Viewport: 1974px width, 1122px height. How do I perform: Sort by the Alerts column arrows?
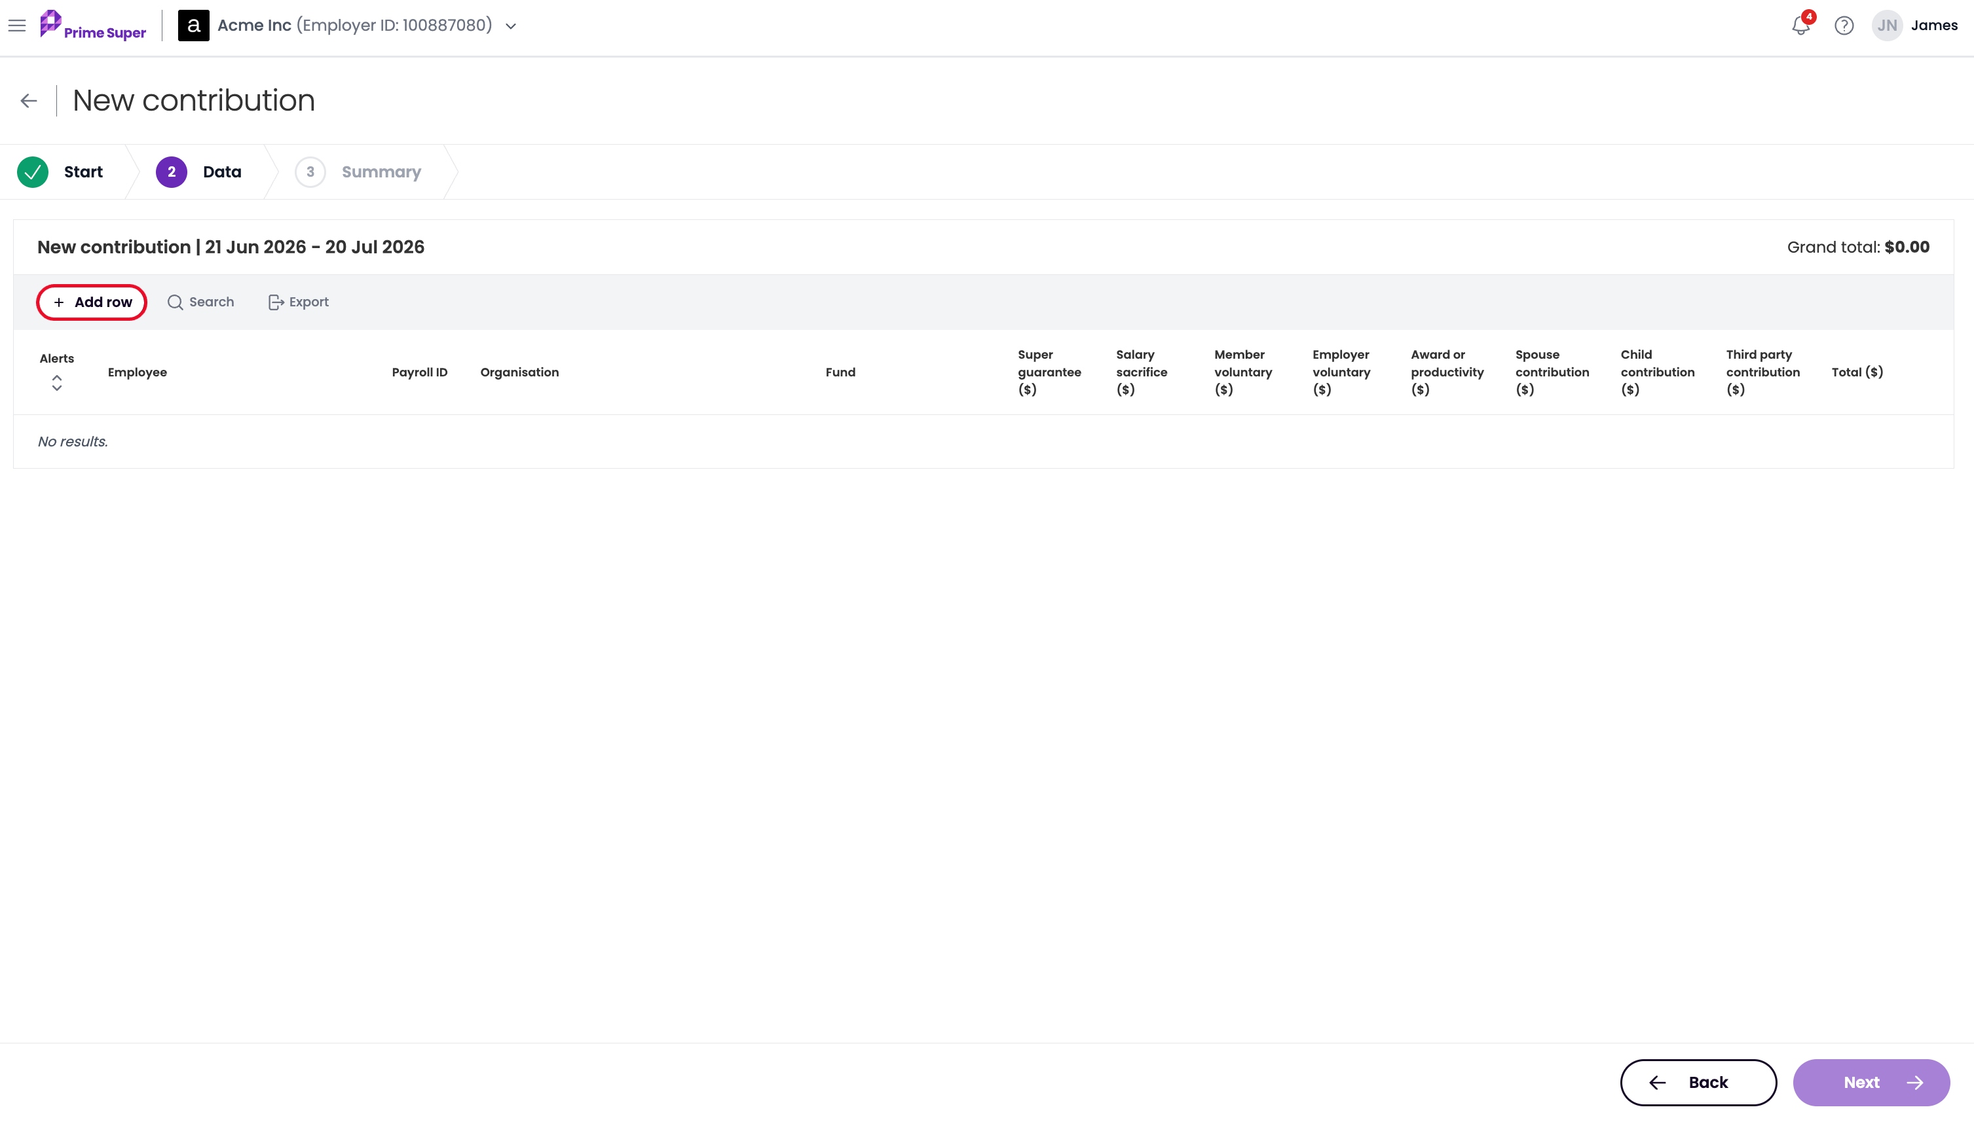pos(56,383)
